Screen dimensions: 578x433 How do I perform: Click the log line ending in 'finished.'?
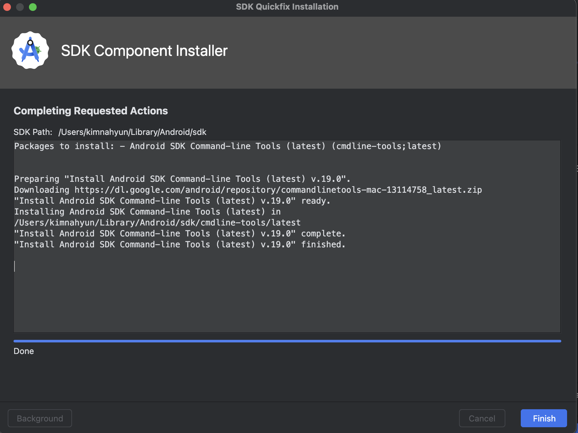180,244
